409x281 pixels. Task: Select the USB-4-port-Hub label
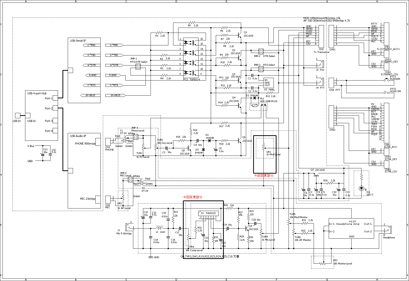37,93
